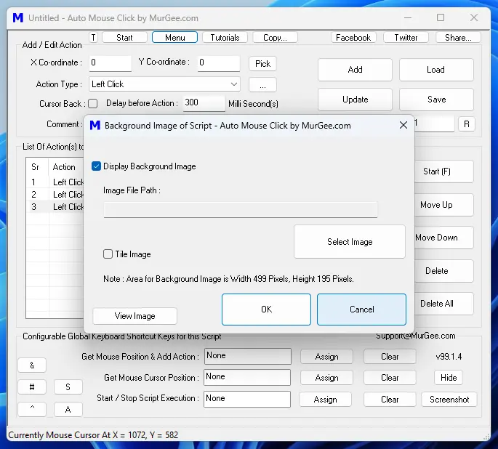The height and width of the screenshot is (449, 498).
Task: Select action row 2 Left Click
Action: click(x=55, y=195)
